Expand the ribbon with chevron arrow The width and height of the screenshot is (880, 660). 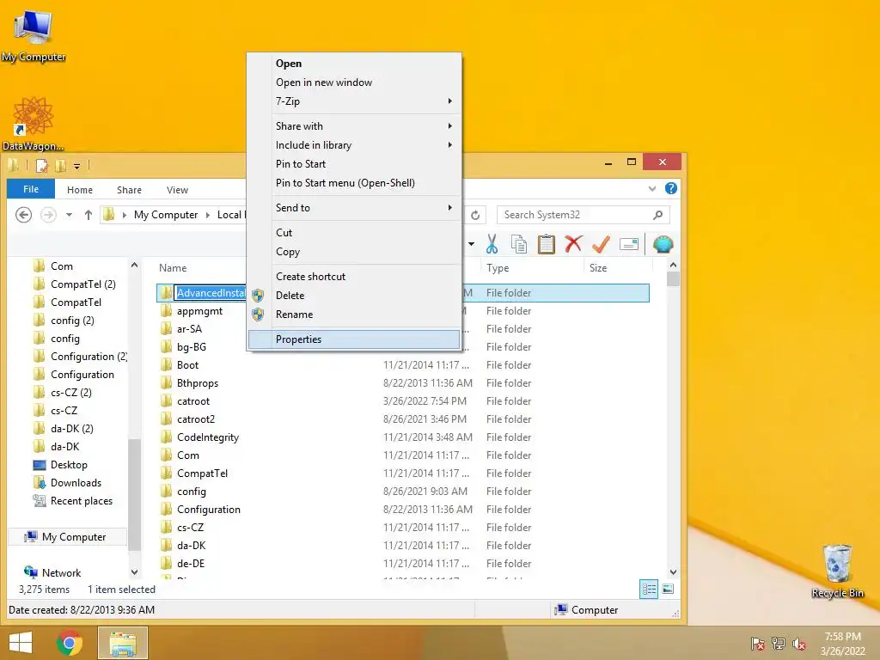651,188
